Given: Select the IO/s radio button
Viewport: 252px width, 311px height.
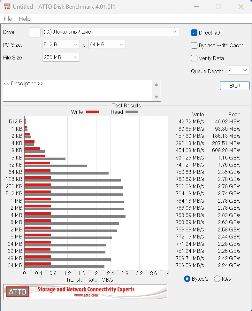Looking at the screenshot, I should point(217,279).
